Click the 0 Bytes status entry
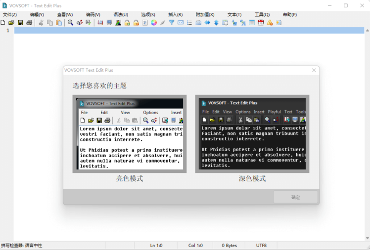Screen dimensions: 370x250 coord(229,246)
